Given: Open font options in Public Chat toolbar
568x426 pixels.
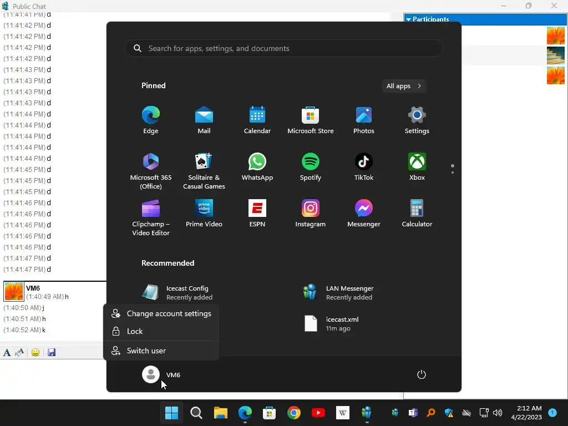Looking at the screenshot, I should click(x=7, y=352).
